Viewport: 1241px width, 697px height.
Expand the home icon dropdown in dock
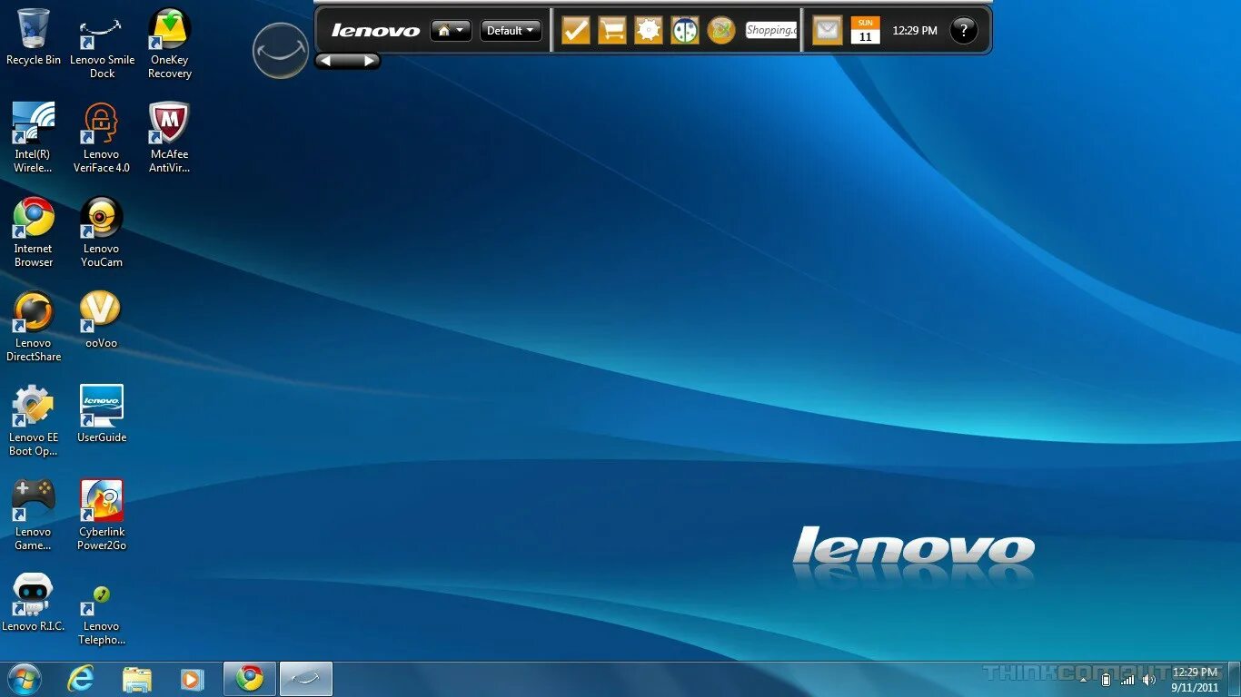pyautogui.click(x=451, y=31)
